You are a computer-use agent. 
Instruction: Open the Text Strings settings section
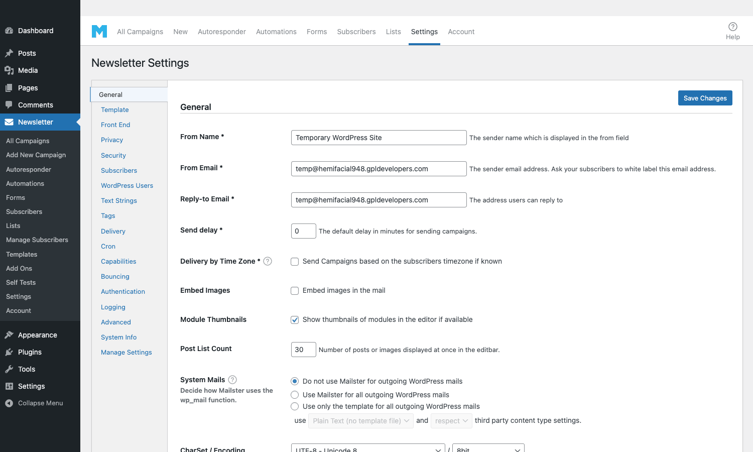[x=119, y=200]
